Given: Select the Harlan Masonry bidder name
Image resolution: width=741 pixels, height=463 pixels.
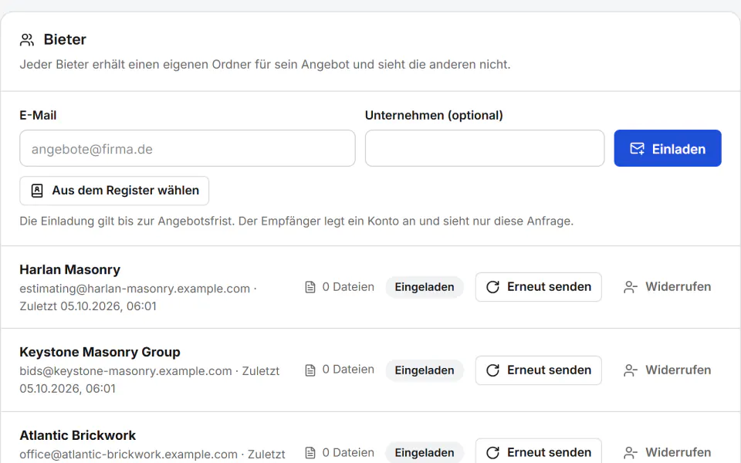Looking at the screenshot, I should point(70,270).
